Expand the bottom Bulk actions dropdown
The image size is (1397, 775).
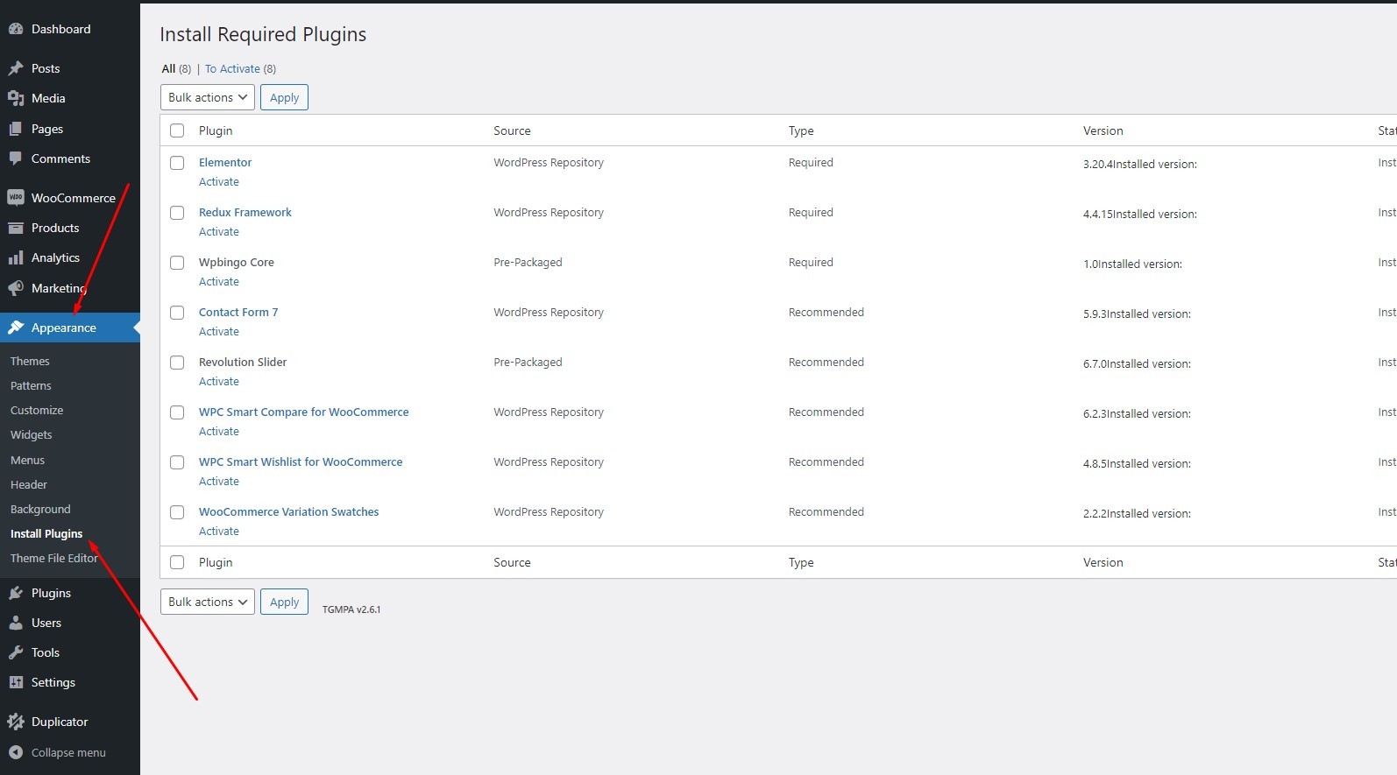[208, 602]
